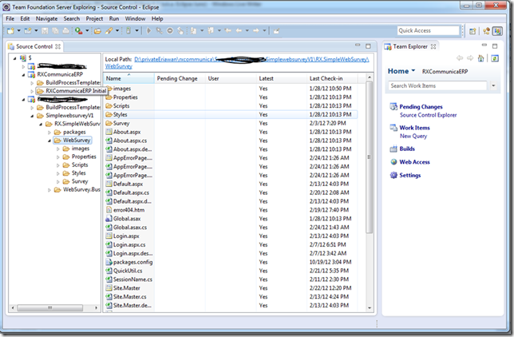Open the Navigate menu

pos(46,18)
